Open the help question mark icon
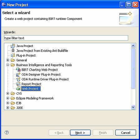 pos(7,133)
